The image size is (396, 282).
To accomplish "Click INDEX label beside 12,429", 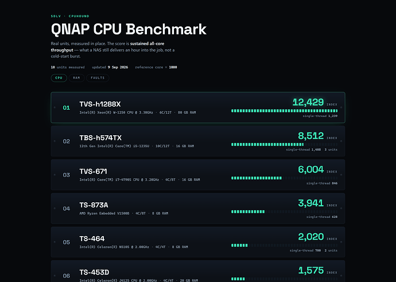I will pos(332,104).
